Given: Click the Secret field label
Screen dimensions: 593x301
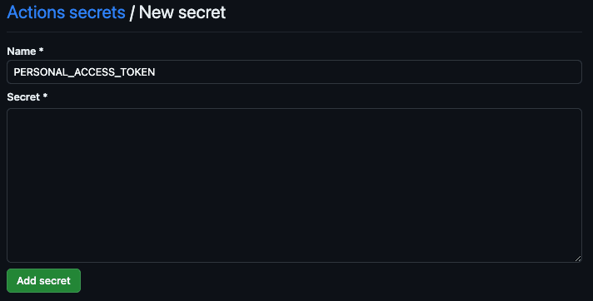Looking at the screenshot, I should [23, 97].
